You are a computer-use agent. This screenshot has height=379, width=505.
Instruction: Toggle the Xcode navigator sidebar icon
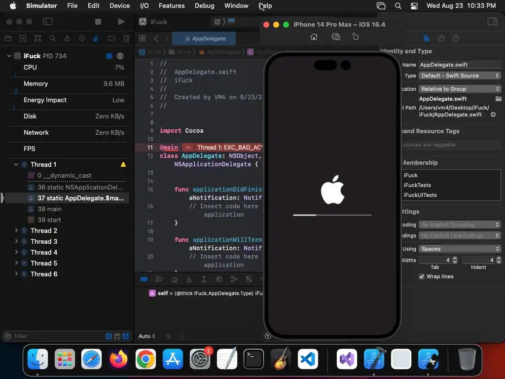[x=47, y=22]
